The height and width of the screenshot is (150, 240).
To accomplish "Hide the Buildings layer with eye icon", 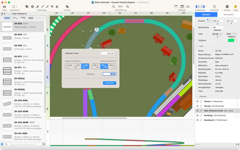I will coord(197,115).
